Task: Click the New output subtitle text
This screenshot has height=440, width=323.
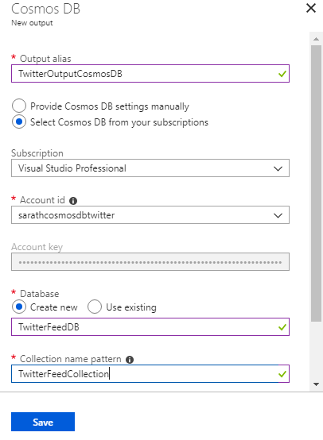Action: pos(32,23)
